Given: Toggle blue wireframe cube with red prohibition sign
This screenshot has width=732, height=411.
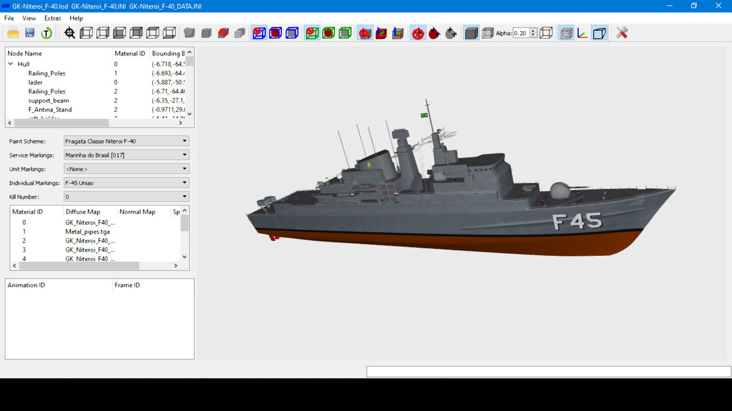Looking at the screenshot, I should 259,33.
